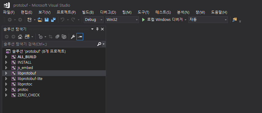Click the Collapse All icon in Solution Explorer
The height and width of the screenshot is (113, 262).
coord(57,37)
